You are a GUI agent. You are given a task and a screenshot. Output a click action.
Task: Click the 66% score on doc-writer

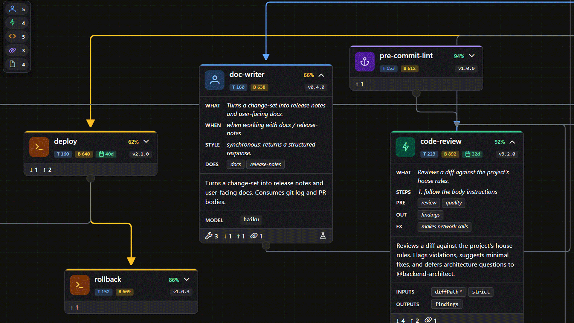309,75
